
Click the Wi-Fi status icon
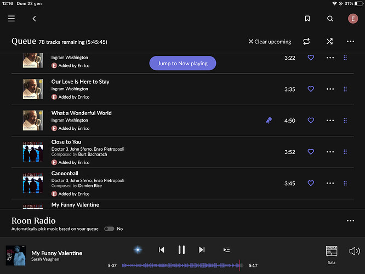(334, 3)
